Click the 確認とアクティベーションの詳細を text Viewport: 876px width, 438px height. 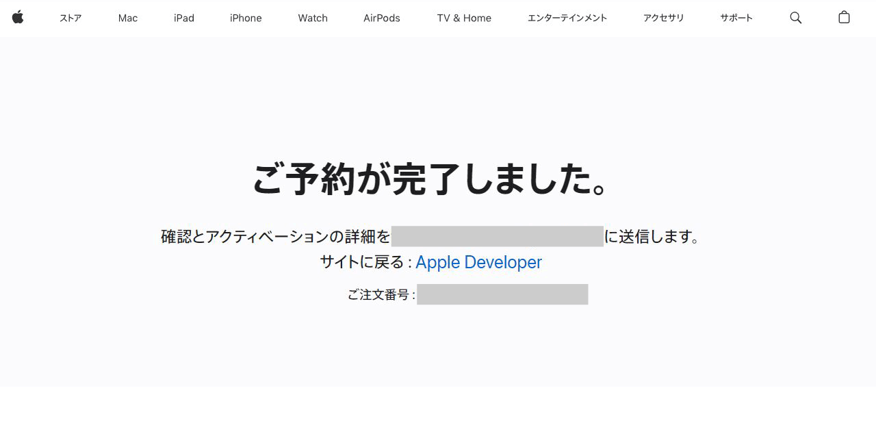click(x=275, y=237)
